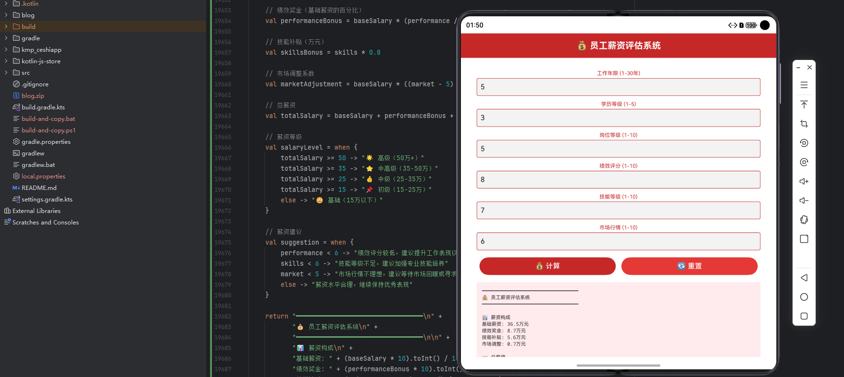This screenshot has height=377, width=844.
Task: Rotate the emulator clockwise
Action: pyautogui.click(x=804, y=162)
